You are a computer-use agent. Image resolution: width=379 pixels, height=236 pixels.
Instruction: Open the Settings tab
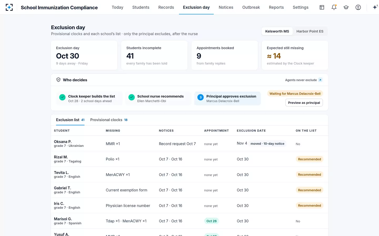click(x=301, y=7)
